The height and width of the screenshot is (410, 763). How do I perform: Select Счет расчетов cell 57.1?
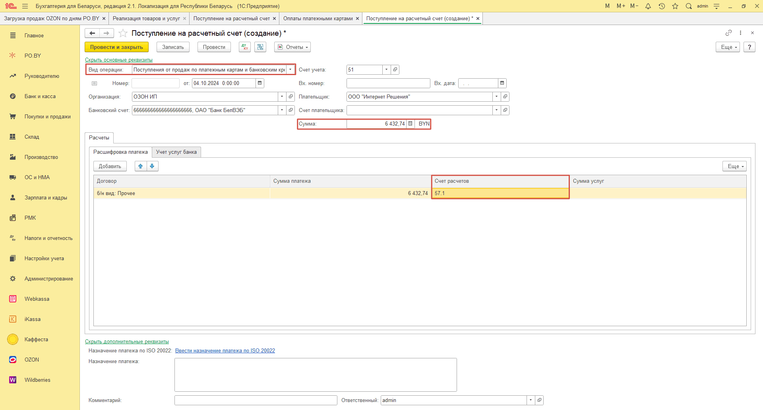500,193
